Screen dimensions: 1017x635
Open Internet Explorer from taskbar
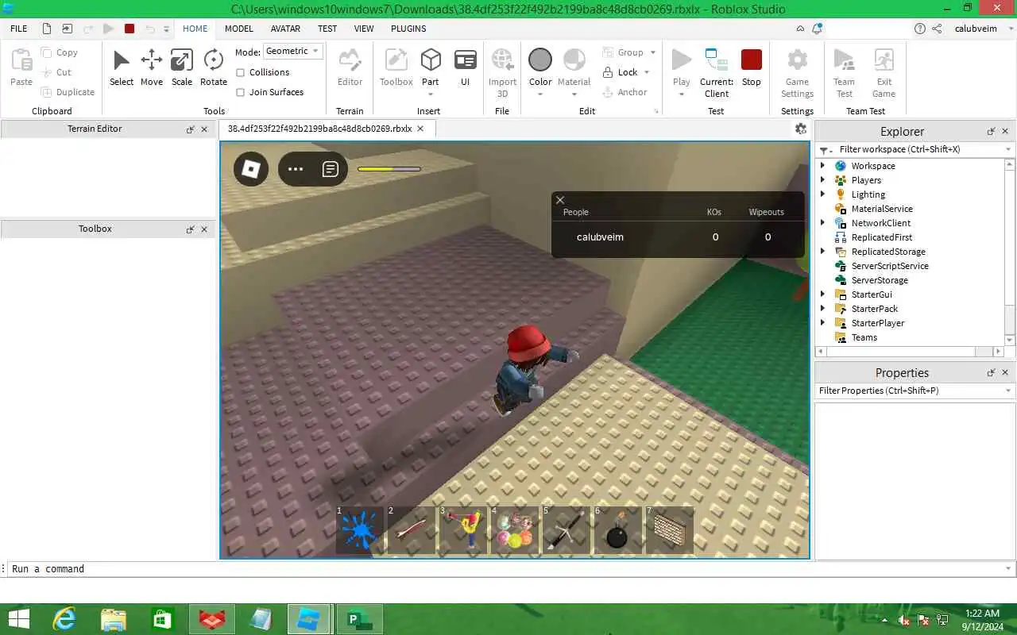click(x=64, y=619)
